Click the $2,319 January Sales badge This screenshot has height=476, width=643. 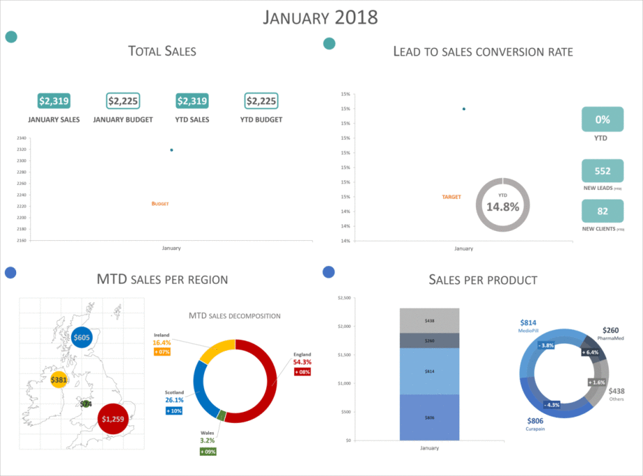click(x=54, y=101)
